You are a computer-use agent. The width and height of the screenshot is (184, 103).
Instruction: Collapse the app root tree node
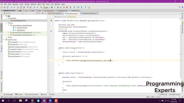(x=4, y=16)
